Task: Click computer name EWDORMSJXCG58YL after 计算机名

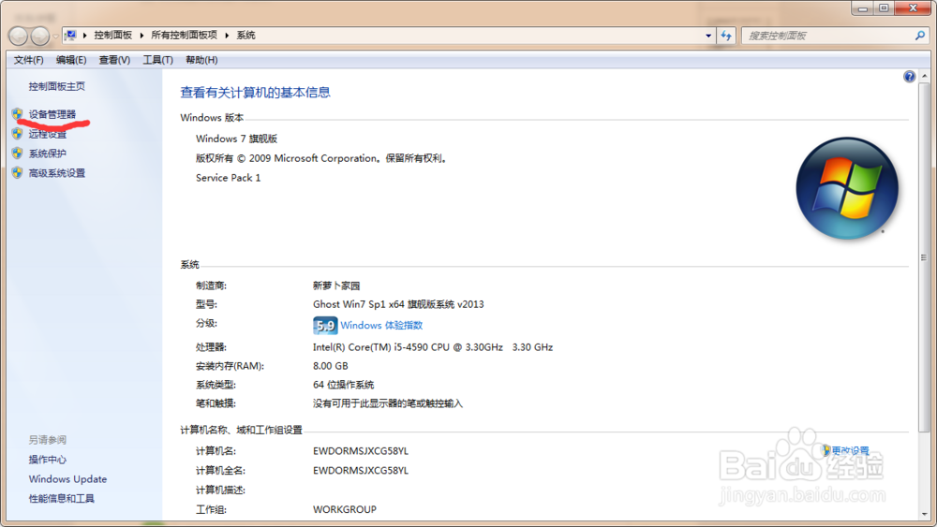Action: click(361, 451)
